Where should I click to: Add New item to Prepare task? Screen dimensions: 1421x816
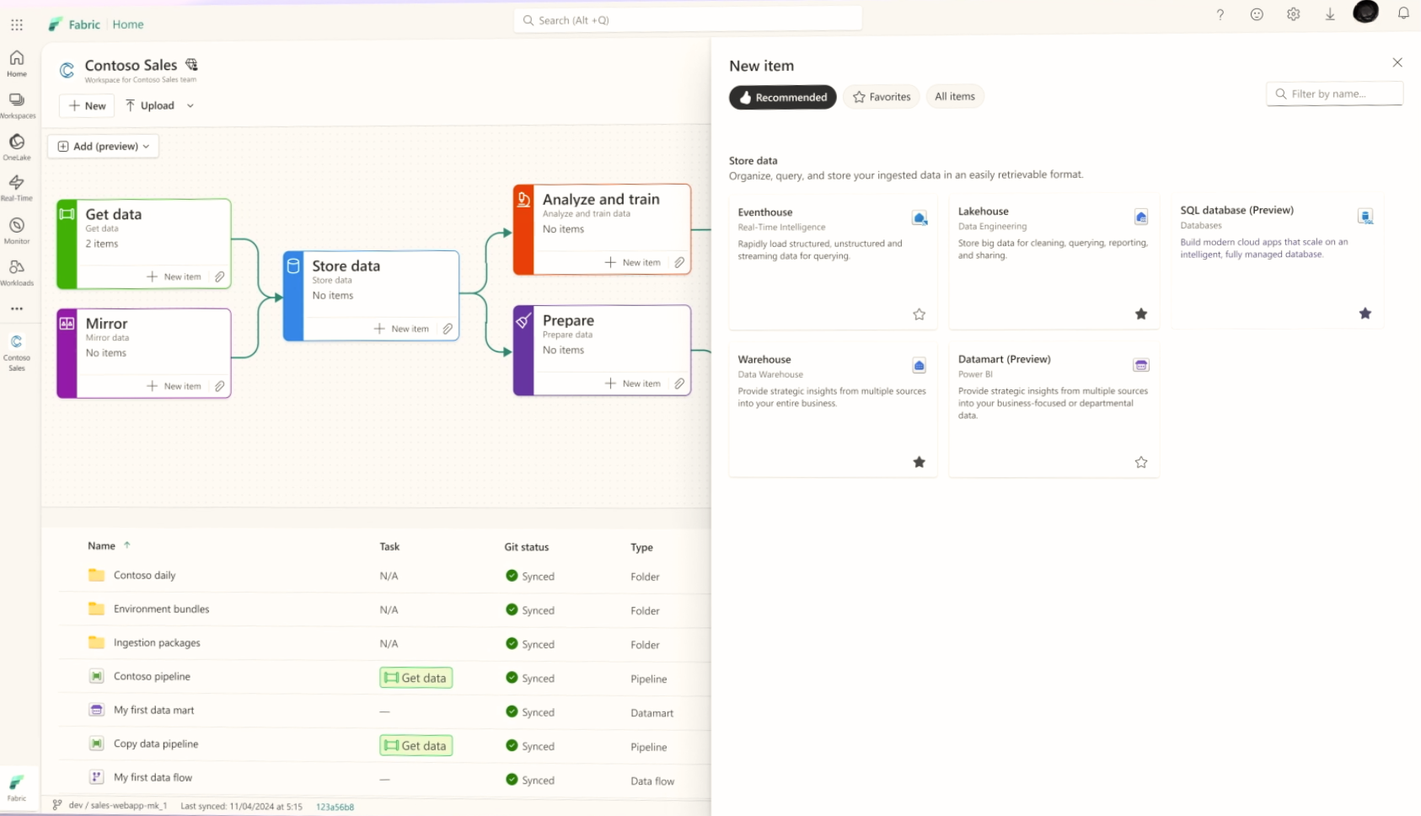[632, 384]
